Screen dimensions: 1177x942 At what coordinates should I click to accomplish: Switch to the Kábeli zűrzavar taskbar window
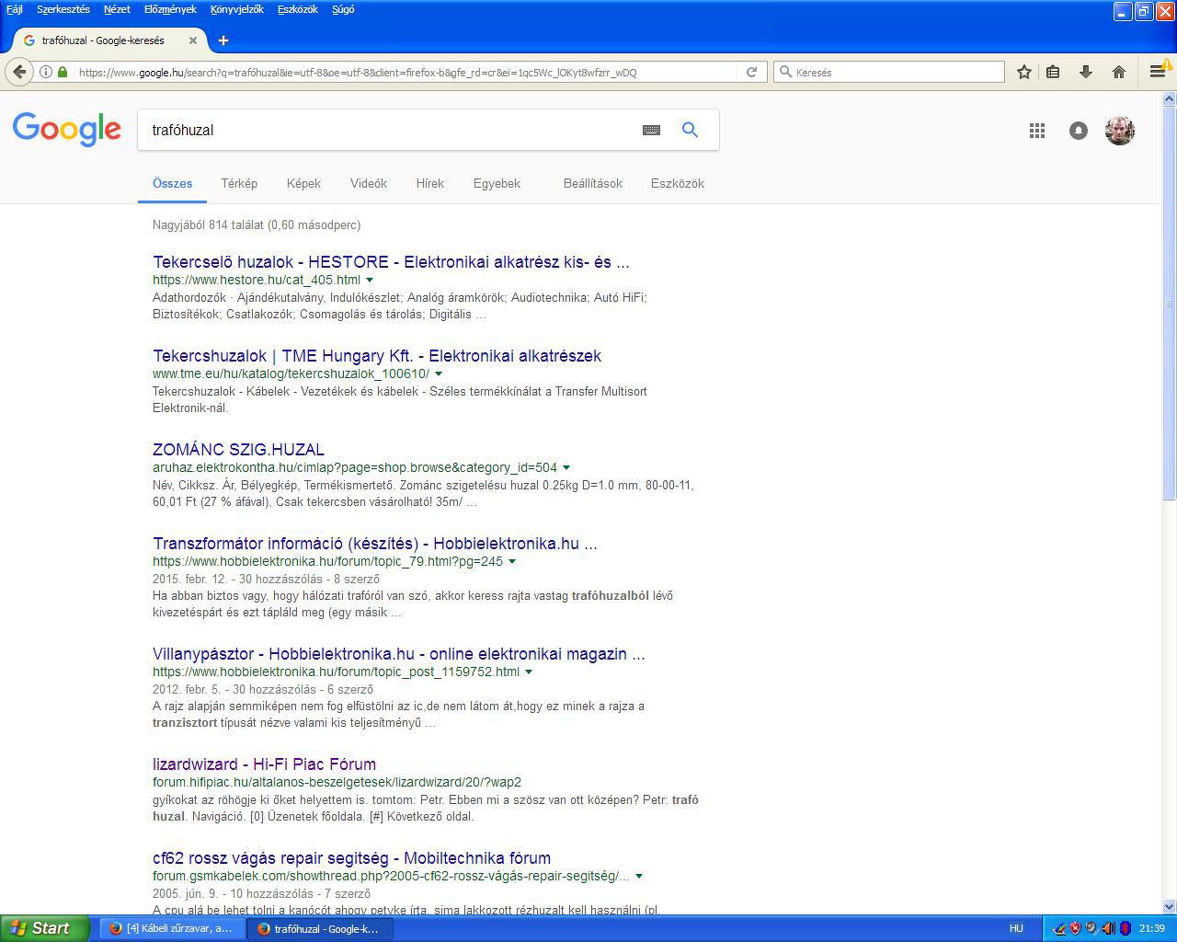(172, 928)
